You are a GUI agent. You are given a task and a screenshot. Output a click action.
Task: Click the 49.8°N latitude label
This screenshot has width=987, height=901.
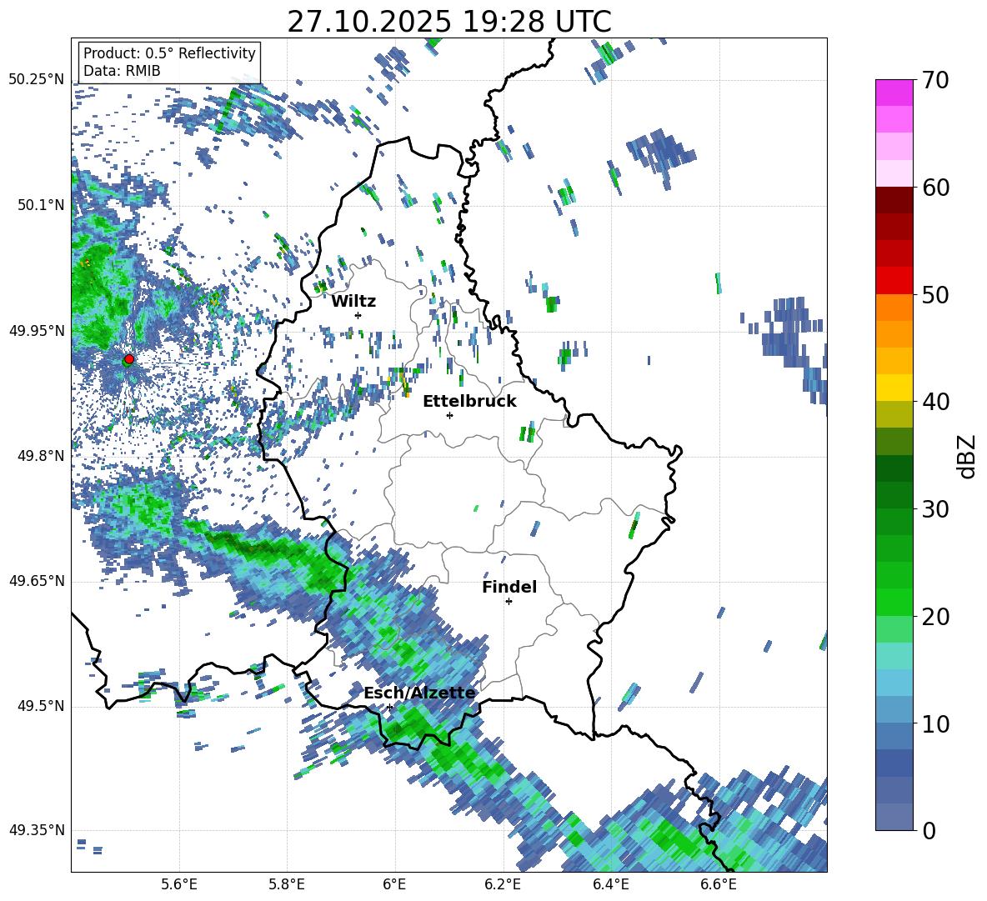(41, 456)
